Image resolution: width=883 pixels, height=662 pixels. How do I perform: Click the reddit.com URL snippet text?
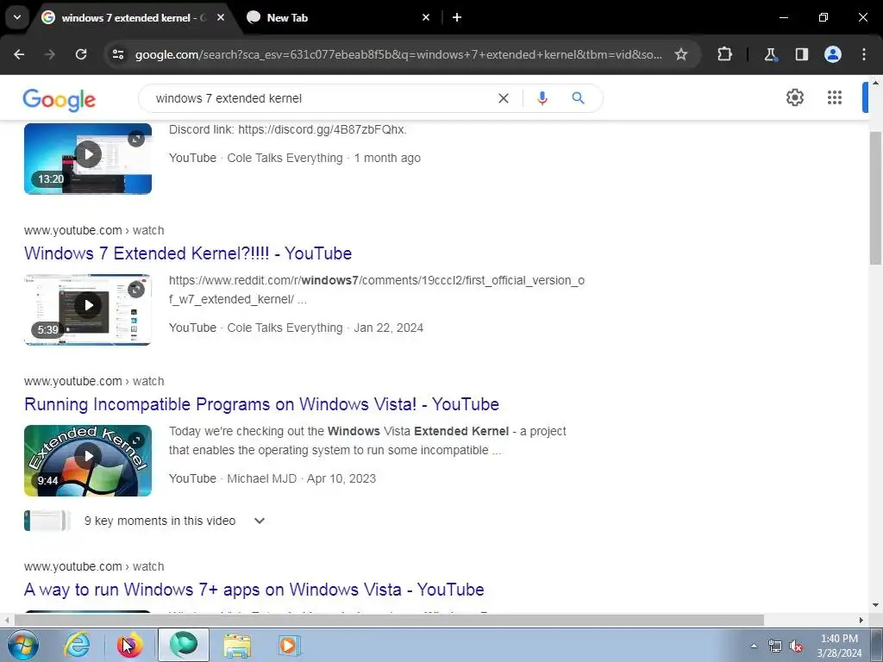(377, 290)
